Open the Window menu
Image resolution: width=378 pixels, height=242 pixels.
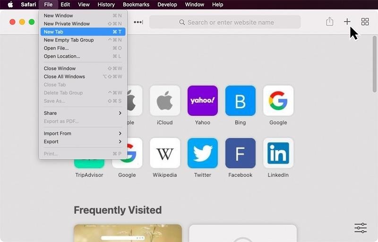coord(195,5)
